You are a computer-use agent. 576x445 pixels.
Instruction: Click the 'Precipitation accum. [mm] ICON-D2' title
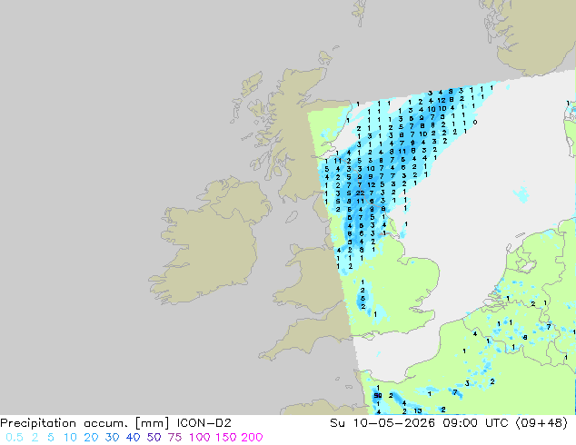click(x=115, y=423)
